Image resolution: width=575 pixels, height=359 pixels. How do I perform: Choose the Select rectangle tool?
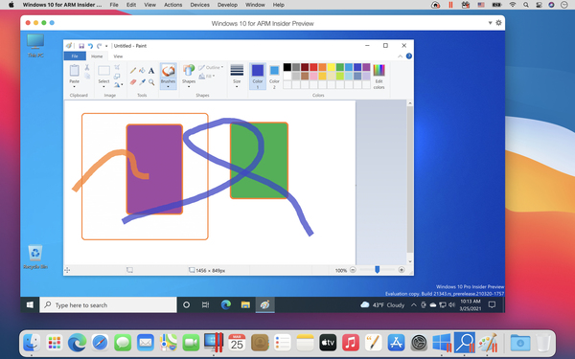103,70
